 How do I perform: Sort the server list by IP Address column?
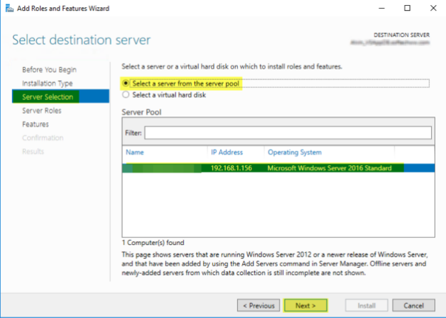tap(227, 152)
